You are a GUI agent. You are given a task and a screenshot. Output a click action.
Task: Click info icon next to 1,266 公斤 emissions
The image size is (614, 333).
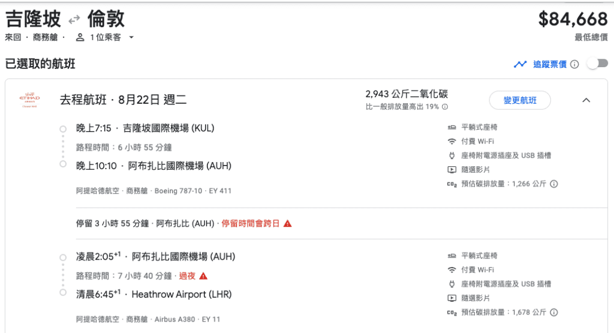[x=553, y=184]
